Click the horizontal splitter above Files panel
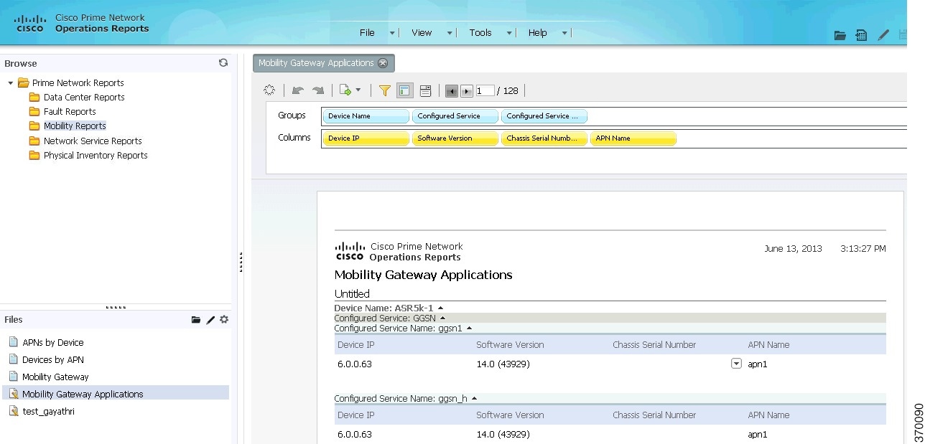 [116, 307]
